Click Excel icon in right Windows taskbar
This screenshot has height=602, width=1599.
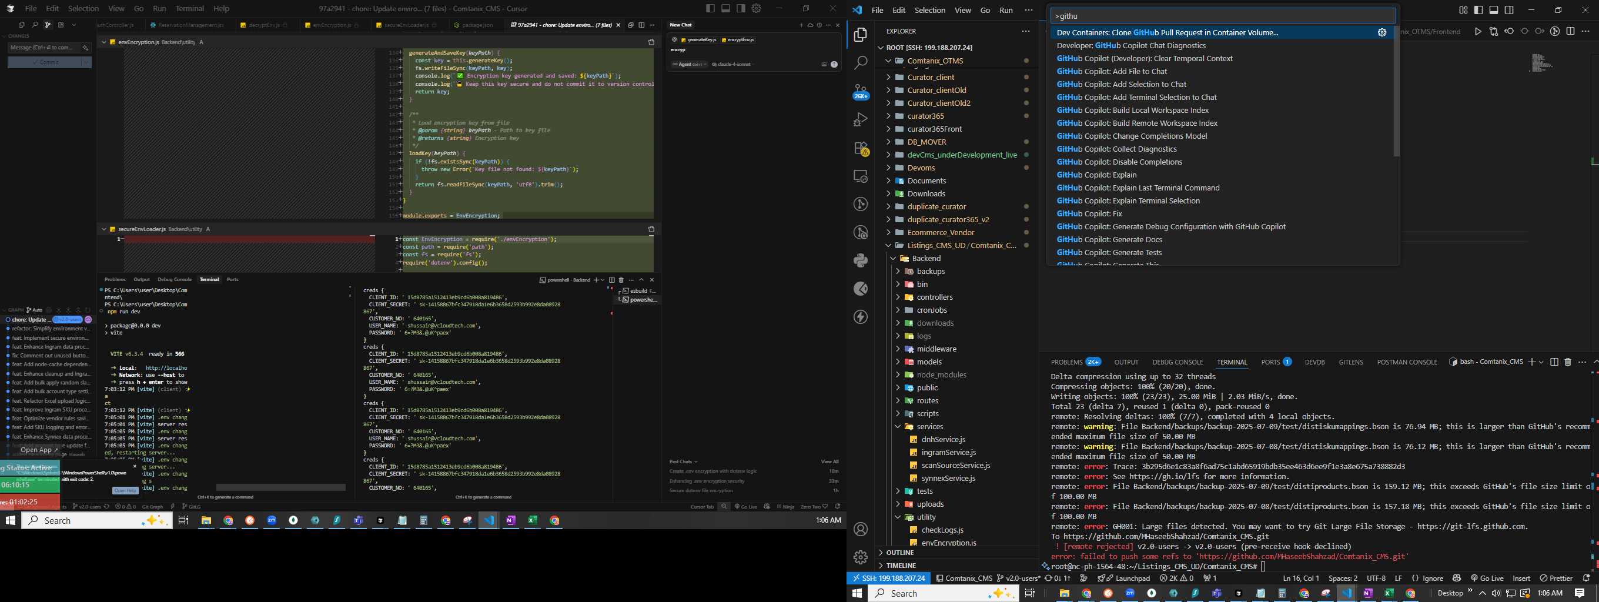pos(1389,593)
